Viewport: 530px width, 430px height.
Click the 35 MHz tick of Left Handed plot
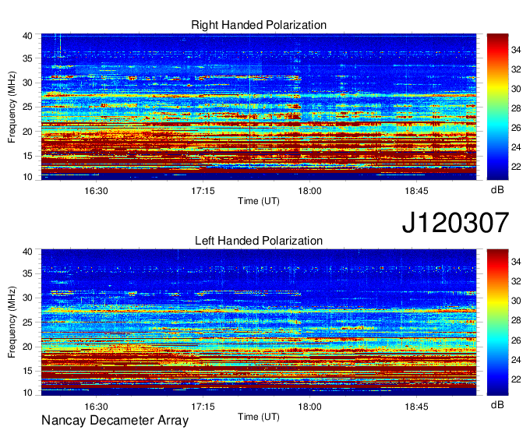pos(27,274)
